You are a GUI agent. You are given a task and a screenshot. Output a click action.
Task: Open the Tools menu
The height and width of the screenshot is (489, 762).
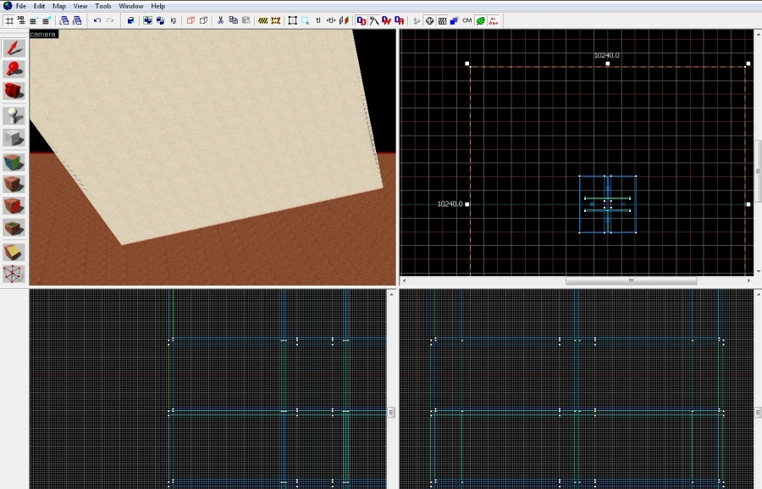(102, 6)
